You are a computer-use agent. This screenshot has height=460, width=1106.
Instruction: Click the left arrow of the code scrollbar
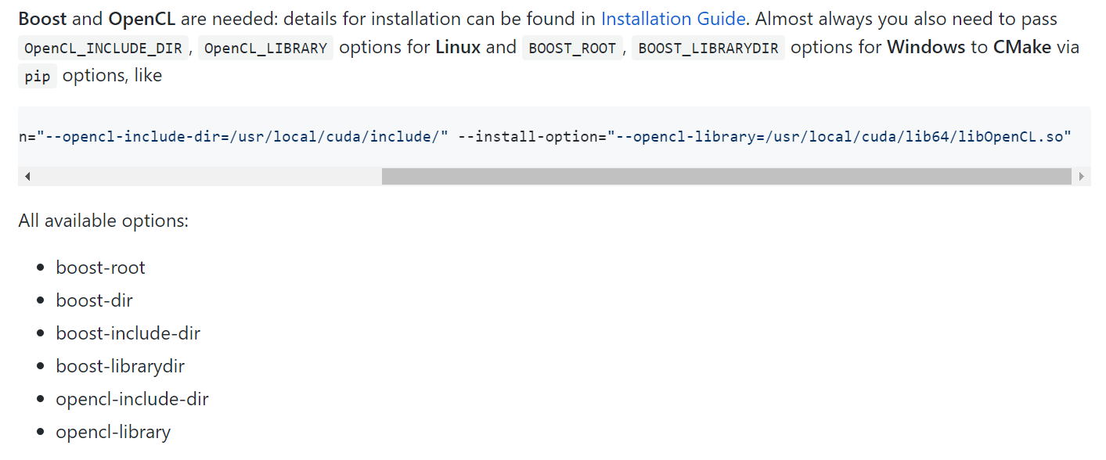point(27,176)
